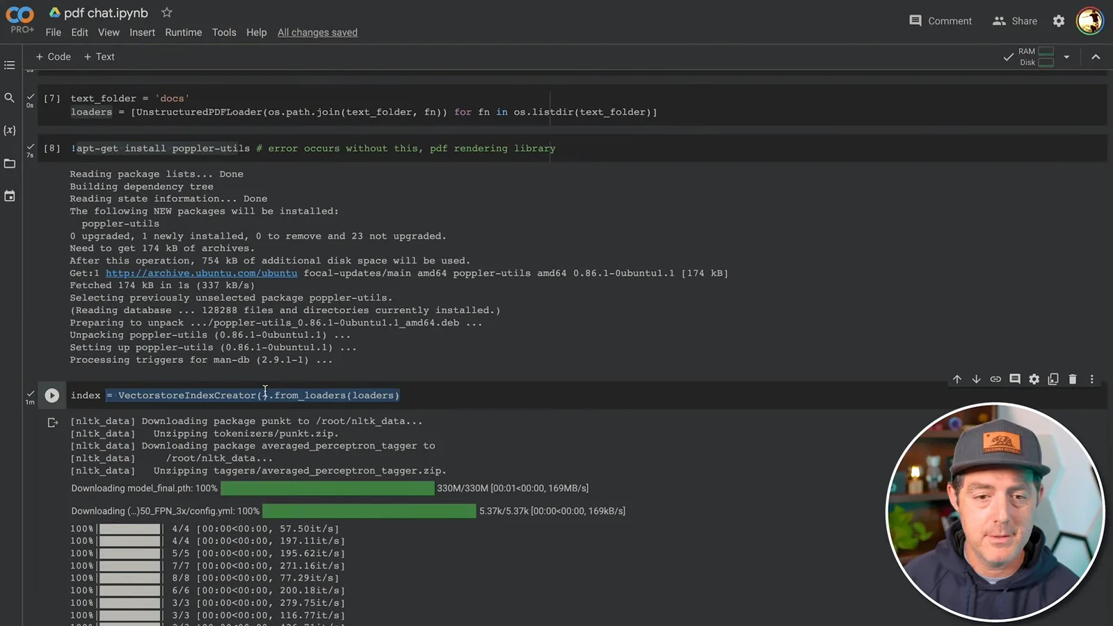Add a comment to the selected cell
Viewport: 1113px width, 626px height.
point(1015,379)
